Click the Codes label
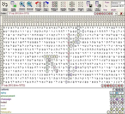The height and width of the screenshot is (114, 125). pos(4,14)
